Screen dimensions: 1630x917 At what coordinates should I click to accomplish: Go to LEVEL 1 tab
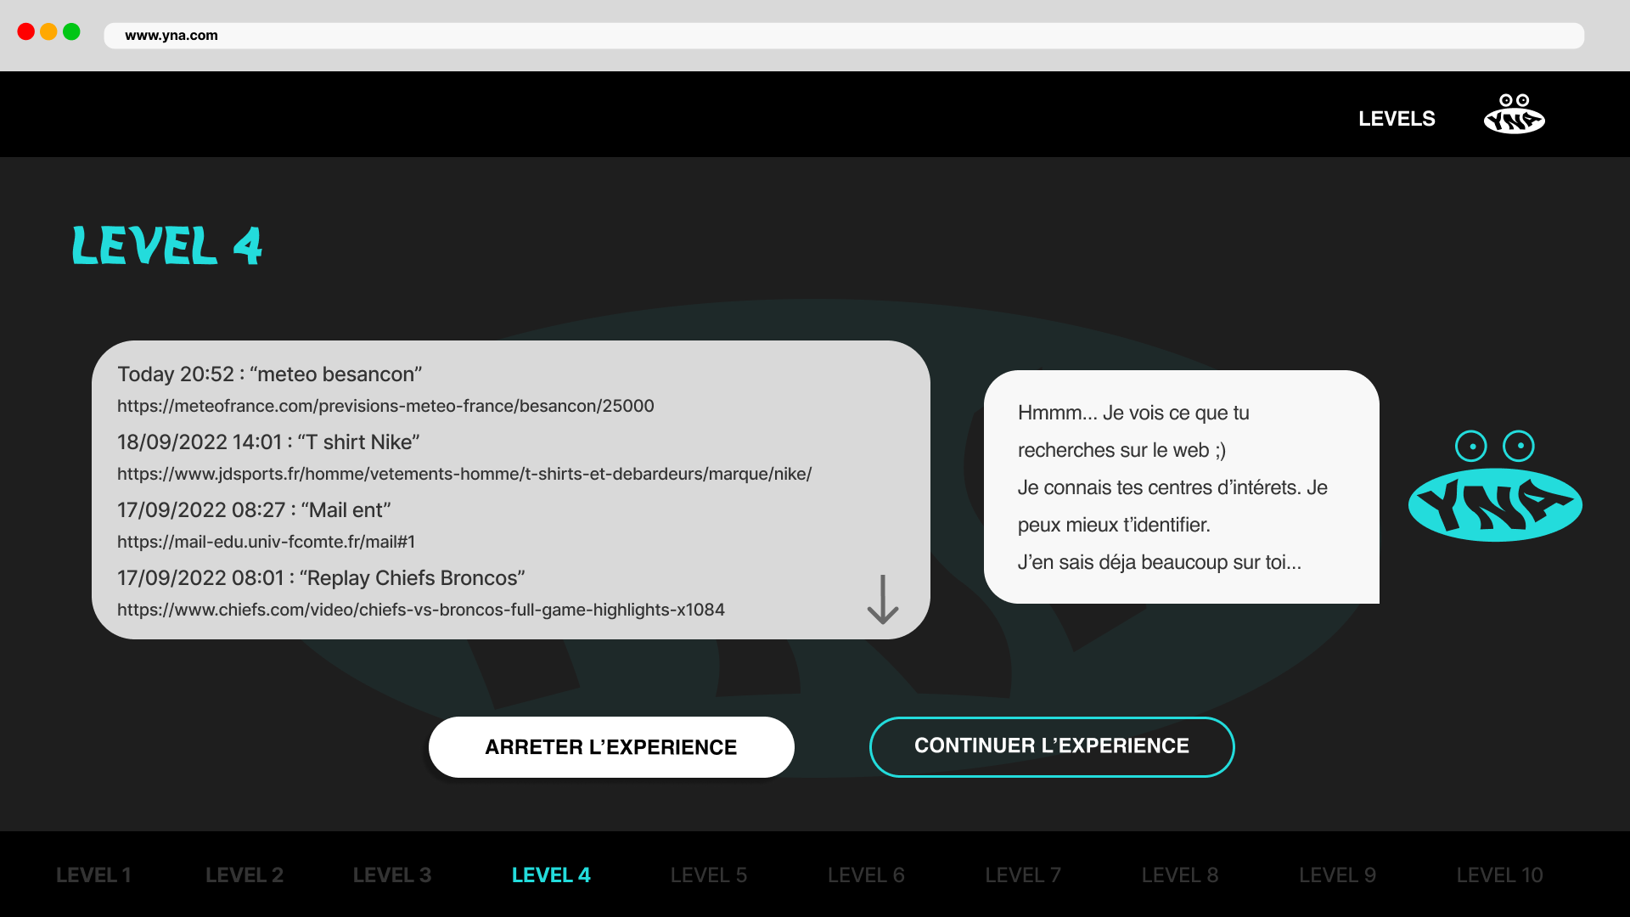(x=93, y=875)
